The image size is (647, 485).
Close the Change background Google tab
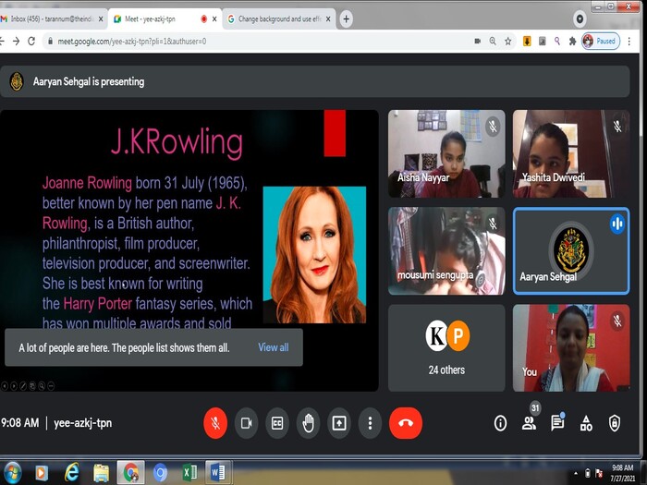point(328,19)
